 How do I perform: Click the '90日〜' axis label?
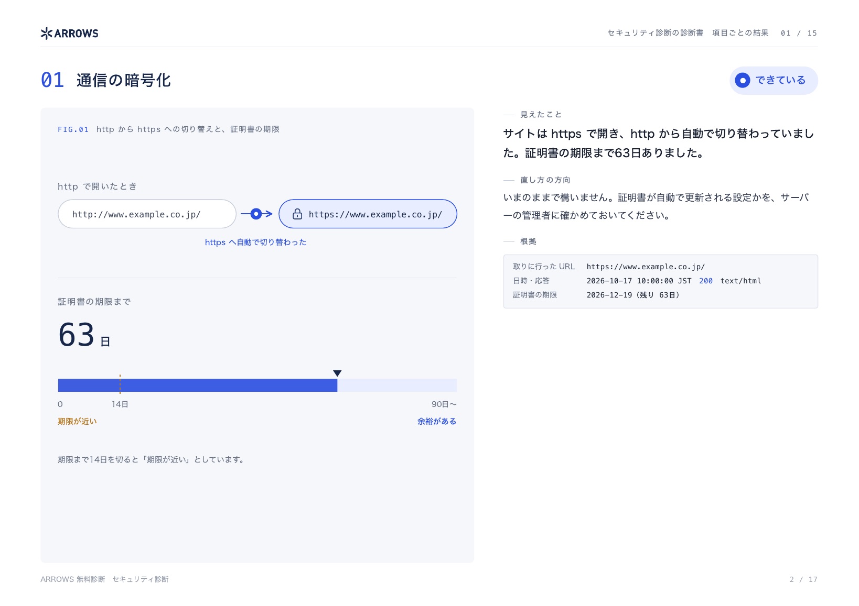[444, 404]
